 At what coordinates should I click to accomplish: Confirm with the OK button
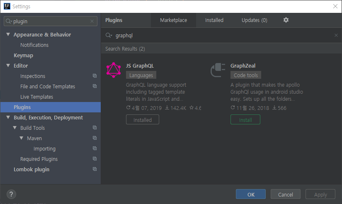(x=251, y=194)
